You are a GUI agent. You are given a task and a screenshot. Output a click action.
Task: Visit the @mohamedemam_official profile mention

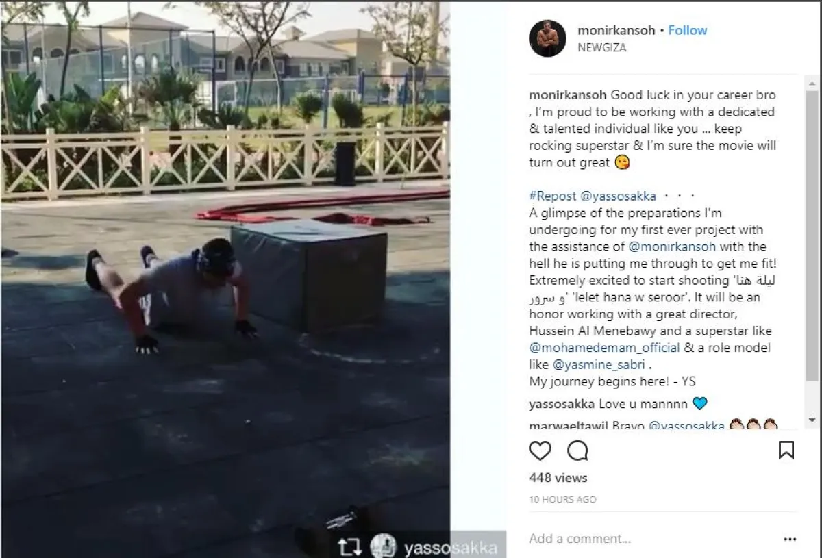click(604, 348)
